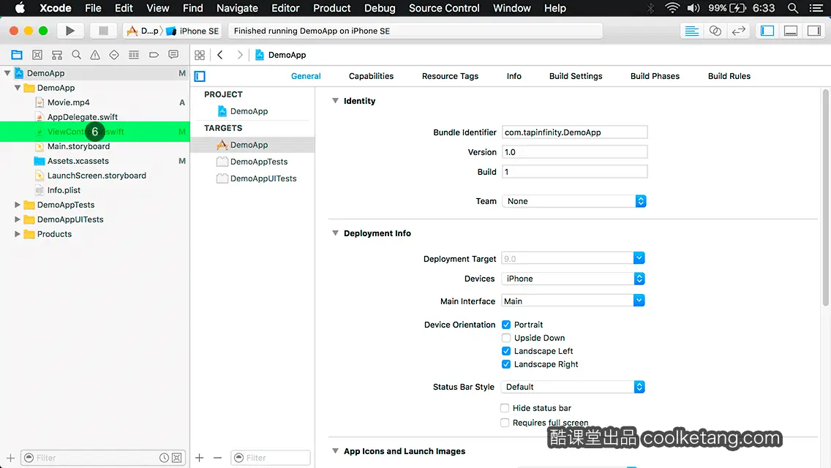Open the Devices dropdown
Screen dimensions: 831x468
(573, 279)
